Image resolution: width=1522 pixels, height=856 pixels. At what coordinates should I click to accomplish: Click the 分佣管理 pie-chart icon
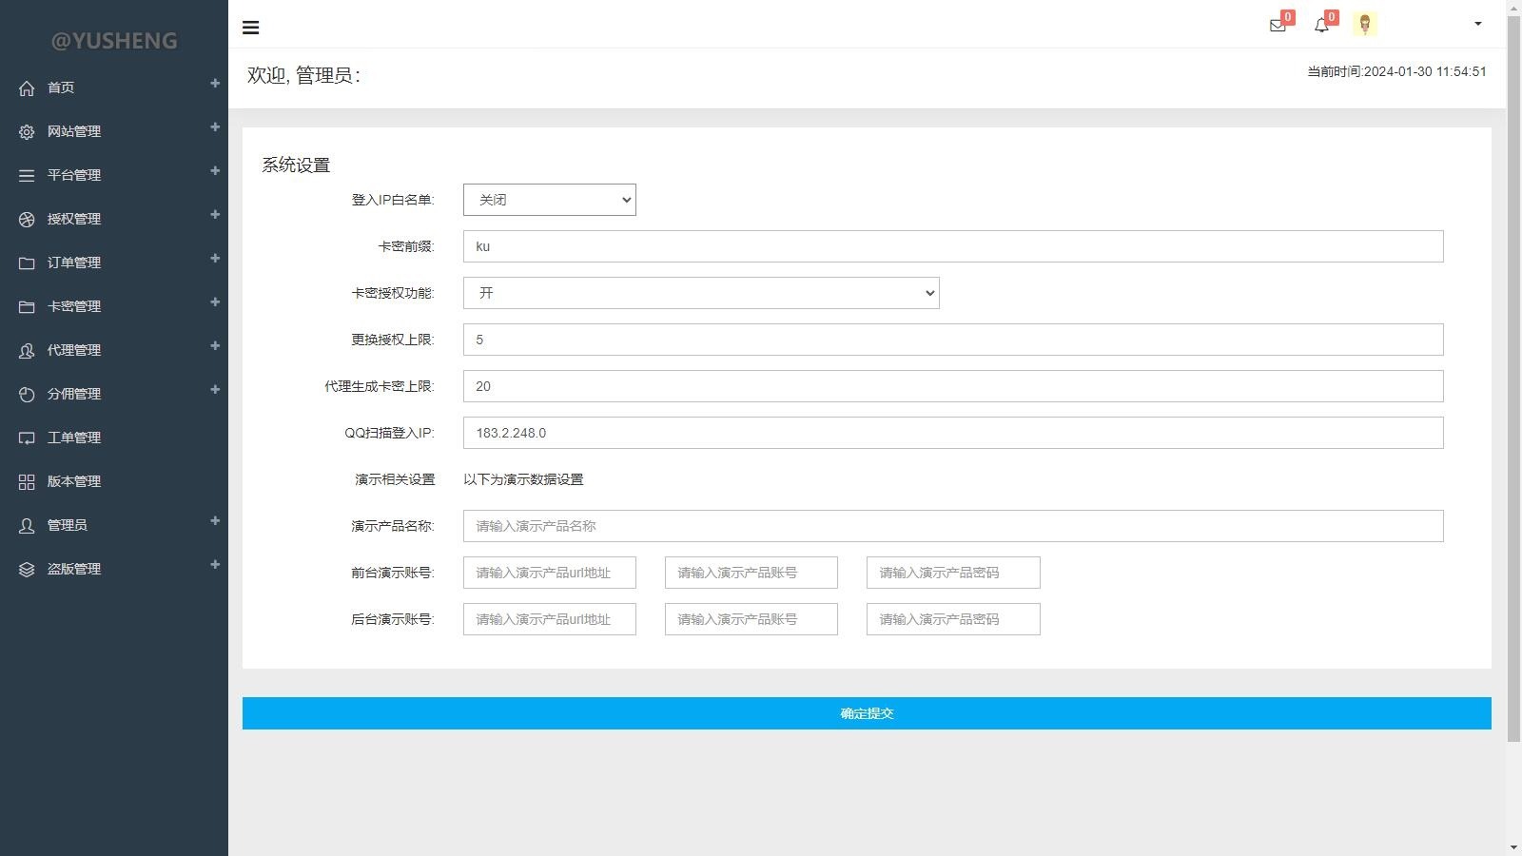26,393
